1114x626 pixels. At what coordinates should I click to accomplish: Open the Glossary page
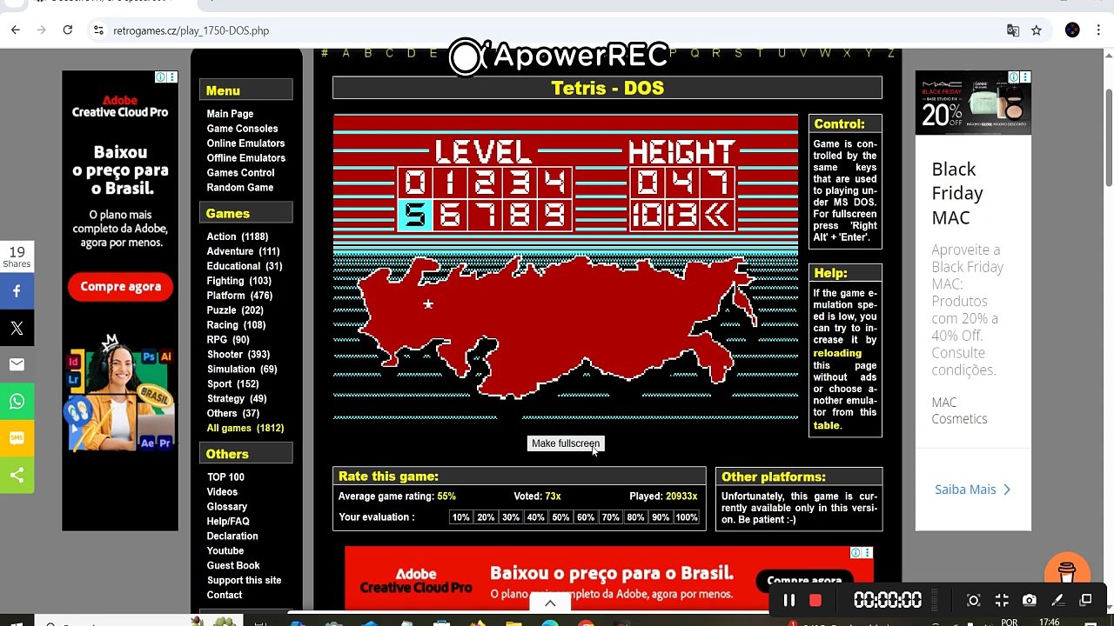pos(227,507)
